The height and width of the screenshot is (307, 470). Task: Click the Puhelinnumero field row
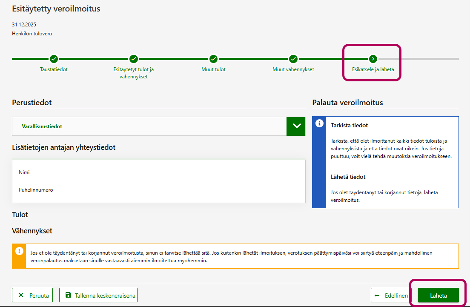[158, 190]
